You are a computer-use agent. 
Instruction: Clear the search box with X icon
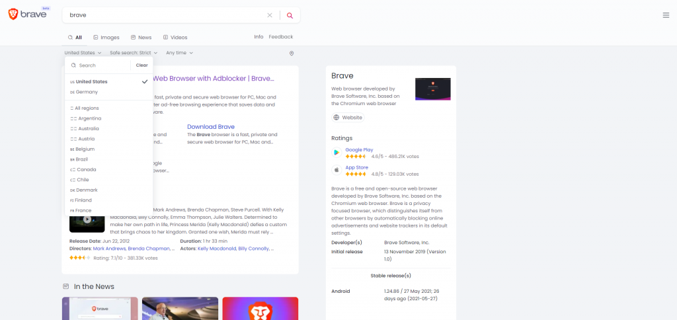(270, 15)
